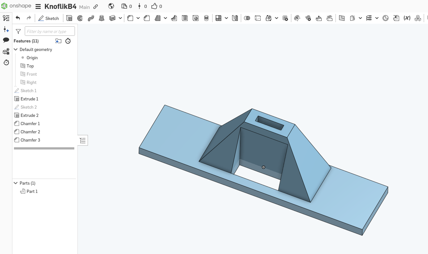Select the Boolean tool
Viewport: 428px width, 254px height.
[x=247, y=18]
